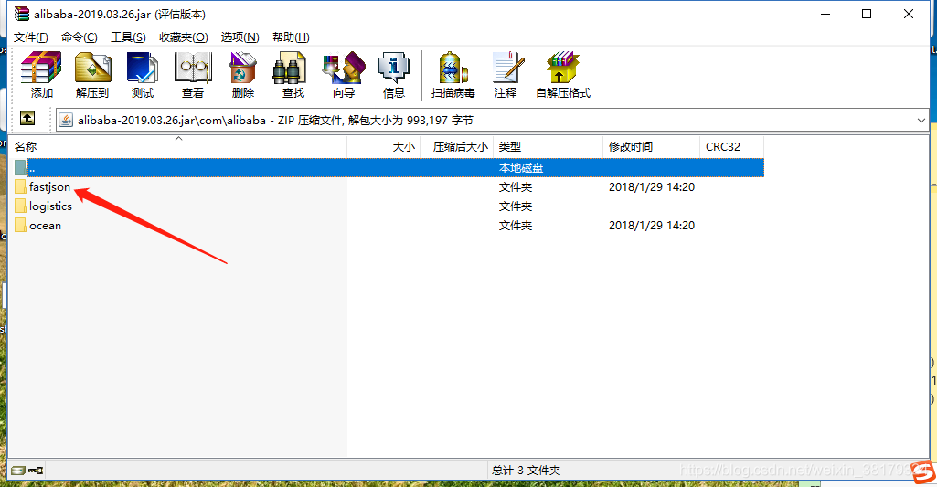Maximize the WinRAR window
937x487 pixels.
(867, 14)
